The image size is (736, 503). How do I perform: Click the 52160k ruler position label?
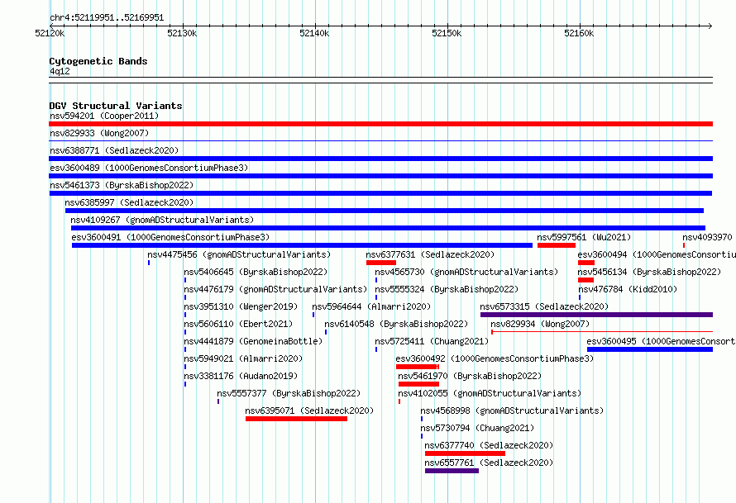click(x=579, y=33)
